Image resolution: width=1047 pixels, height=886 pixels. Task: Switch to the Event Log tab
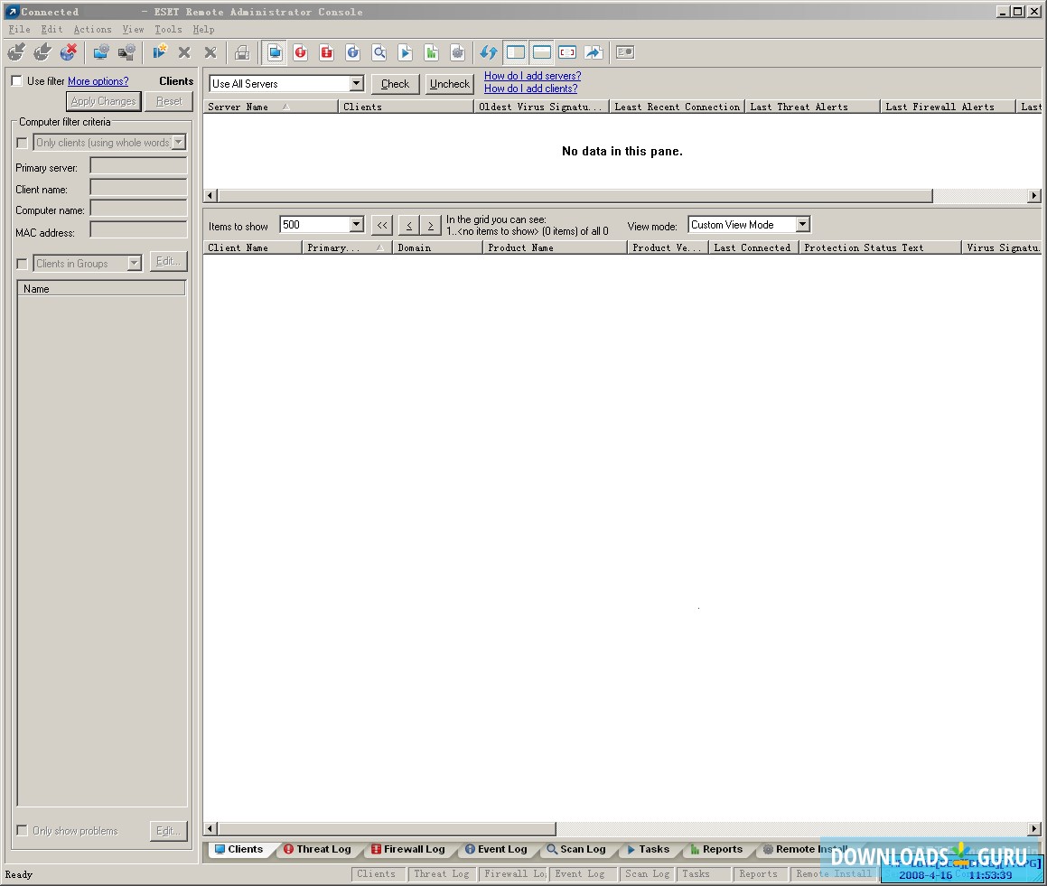[x=496, y=849]
